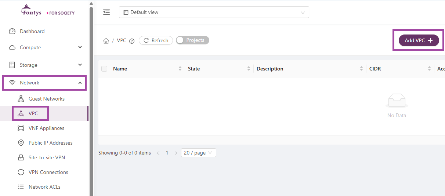
Task: Go to previous page arrow
Action: click(x=158, y=153)
